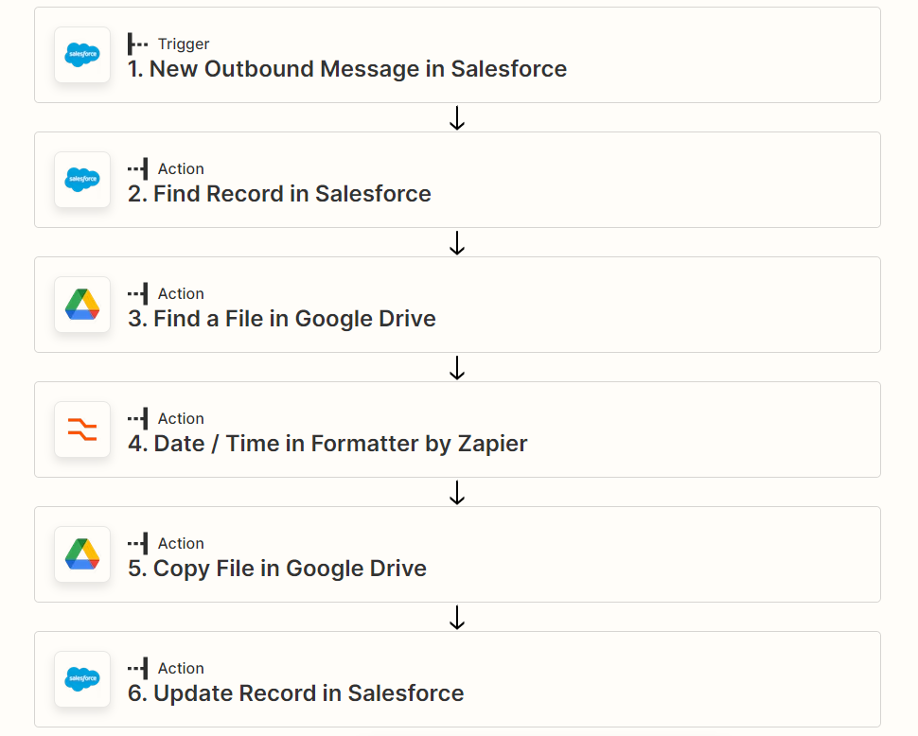Viewport: 918px width, 736px height.
Task: Open Date / Time in Formatter by Zapier
Action: click(x=457, y=429)
